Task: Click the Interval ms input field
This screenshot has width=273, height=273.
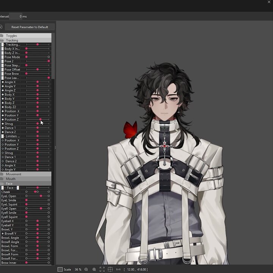Action: point(16,16)
